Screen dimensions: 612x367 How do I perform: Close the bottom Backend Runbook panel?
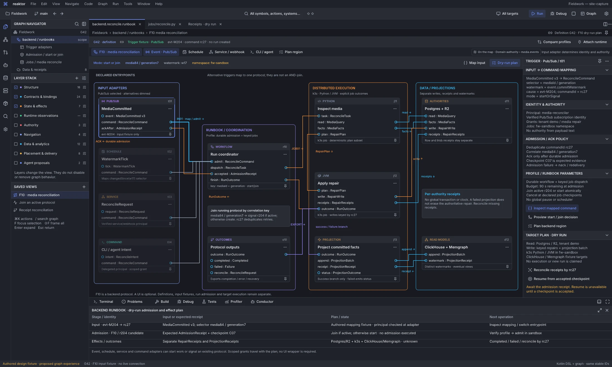[607, 310]
